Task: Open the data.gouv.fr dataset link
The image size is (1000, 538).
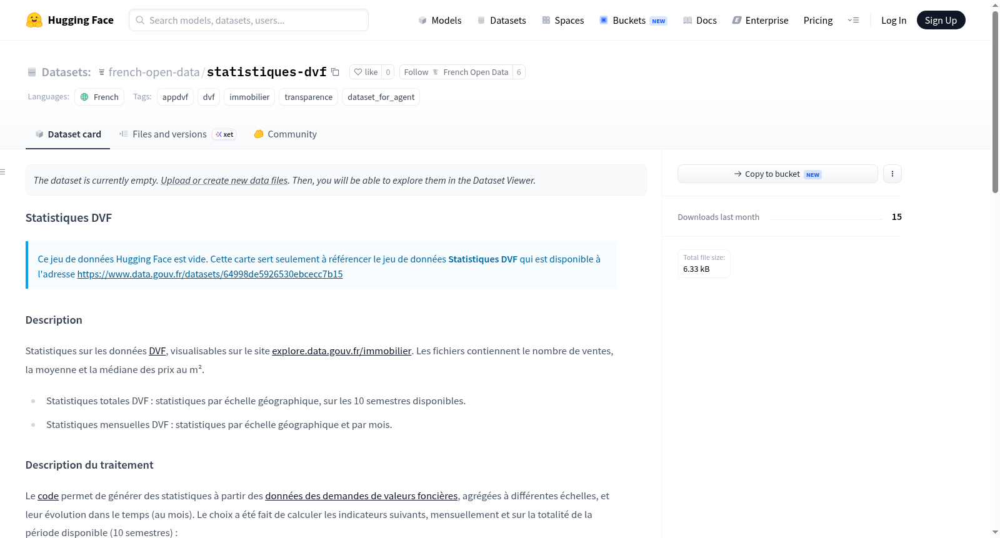Action: point(210,274)
